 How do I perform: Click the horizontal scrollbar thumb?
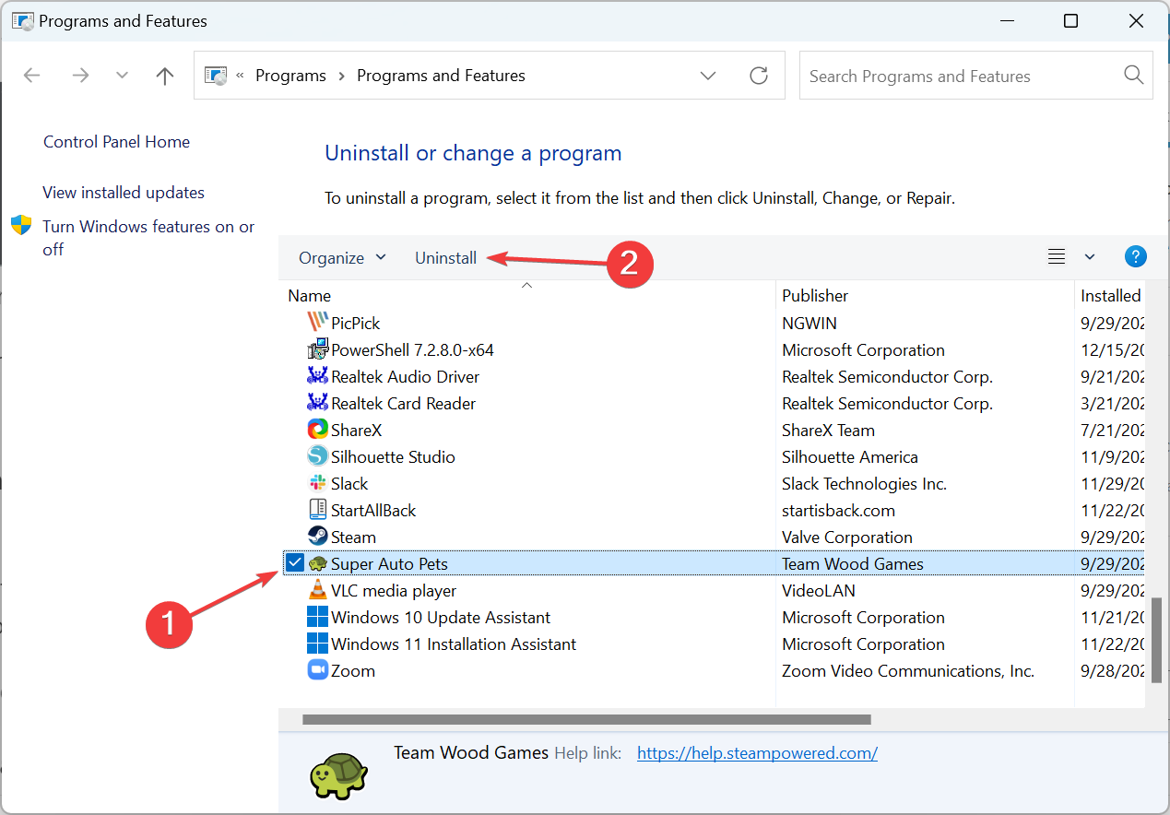click(x=586, y=719)
